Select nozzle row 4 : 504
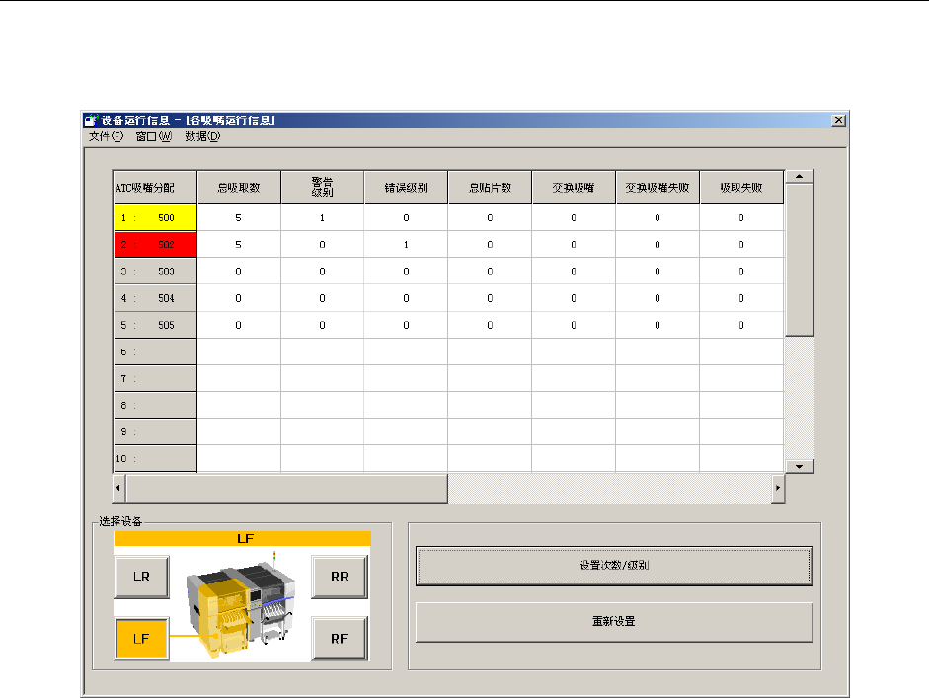The image size is (929, 698). [x=155, y=298]
